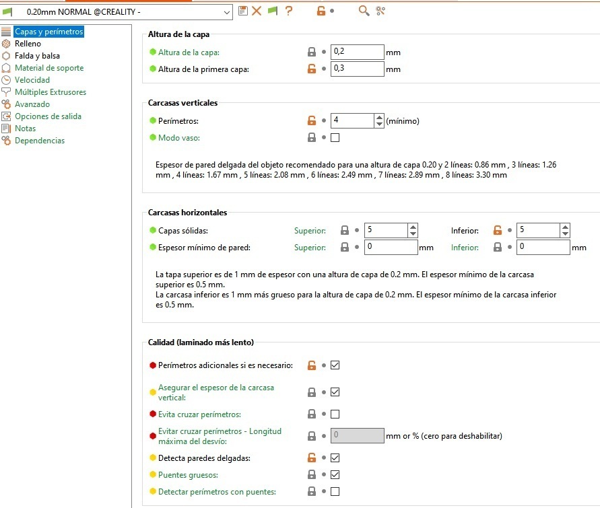The height and width of the screenshot is (508, 600).
Task: Click the Perímetros number field
Action: click(352, 121)
